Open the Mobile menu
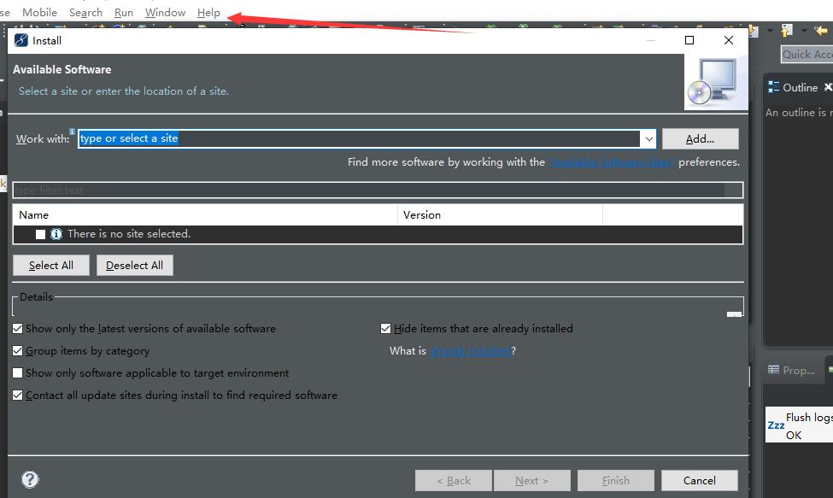Image resolution: width=833 pixels, height=498 pixels. pyautogui.click(x=40, y=12)
